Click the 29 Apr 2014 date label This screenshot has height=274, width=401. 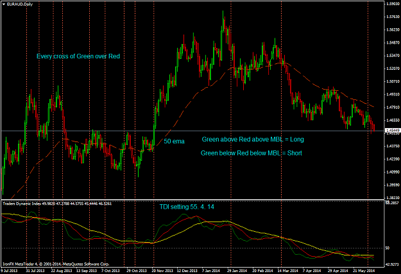tap(338, 270)
